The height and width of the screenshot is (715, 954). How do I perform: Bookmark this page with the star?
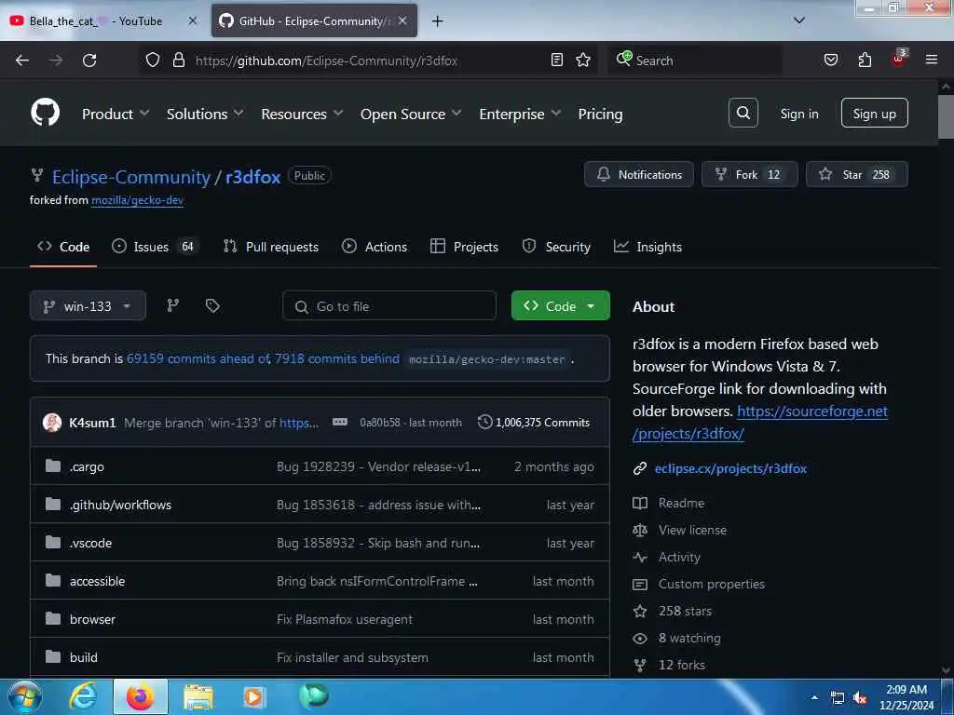[x=583, y=61]
